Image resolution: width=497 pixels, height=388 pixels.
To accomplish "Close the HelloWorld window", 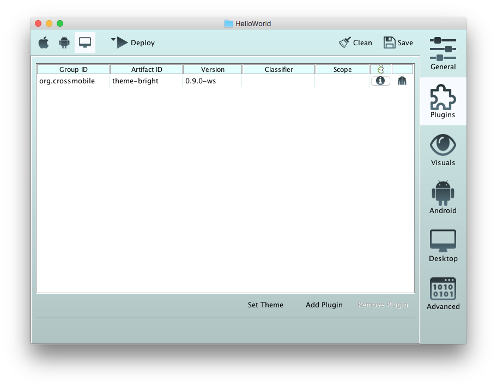I will 38,23.
